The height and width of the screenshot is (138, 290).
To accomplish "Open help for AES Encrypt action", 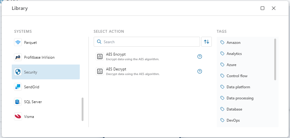I will 200,56.
